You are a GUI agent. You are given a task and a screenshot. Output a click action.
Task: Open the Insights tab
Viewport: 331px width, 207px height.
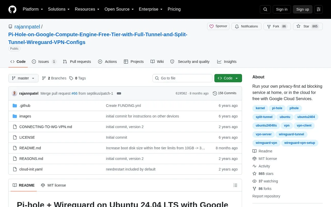tap(227, 62)
